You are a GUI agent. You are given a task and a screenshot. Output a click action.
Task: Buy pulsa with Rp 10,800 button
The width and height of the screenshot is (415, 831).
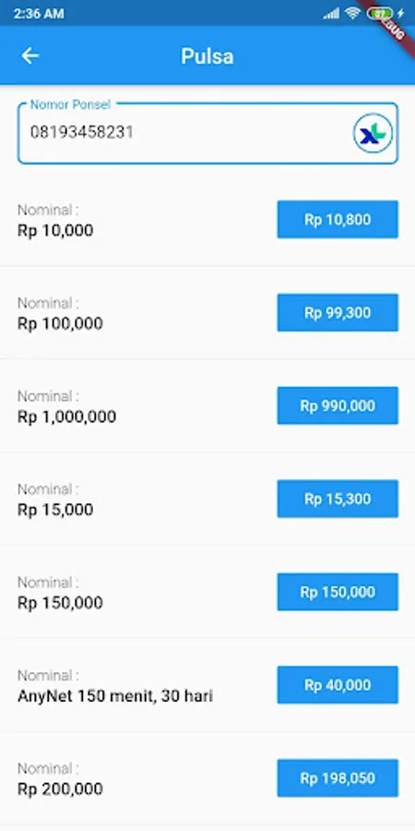(x=338, y=220)
